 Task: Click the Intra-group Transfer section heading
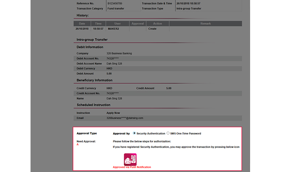click(x=92, y=40)
